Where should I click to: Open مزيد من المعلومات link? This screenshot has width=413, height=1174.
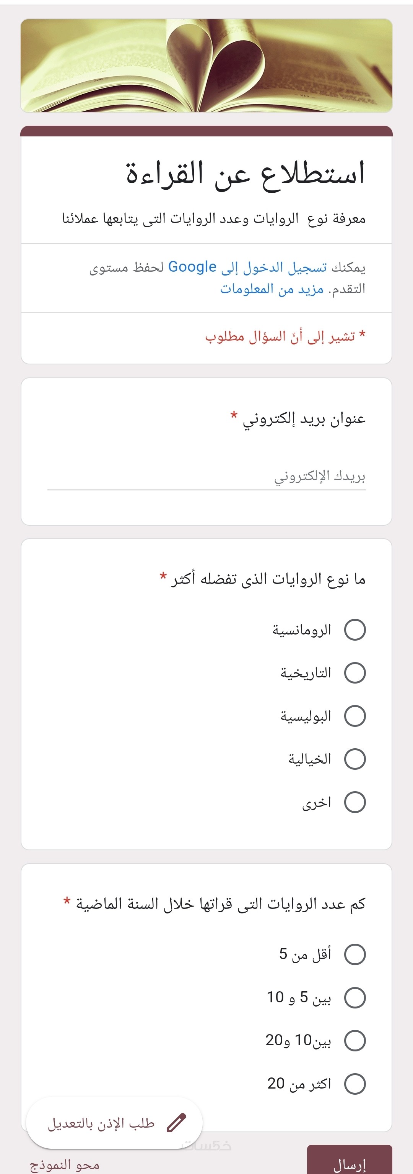[x=272, y=289]
